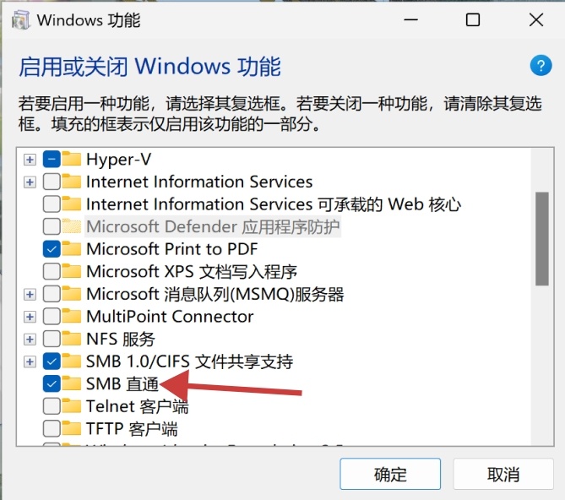This screenshot has width=565, height=500.
Task: Click the Telnet 客户端 folder icon
Action: [72, 406]
